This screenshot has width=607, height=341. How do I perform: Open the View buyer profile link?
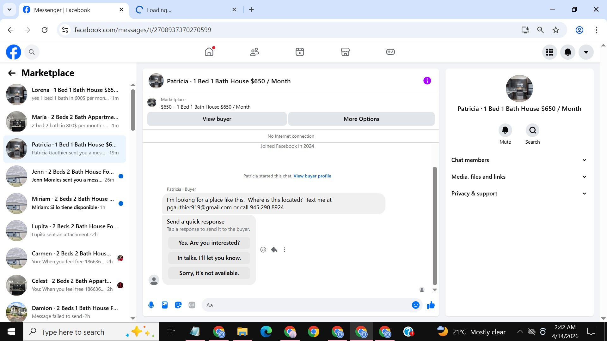(312, 176)
